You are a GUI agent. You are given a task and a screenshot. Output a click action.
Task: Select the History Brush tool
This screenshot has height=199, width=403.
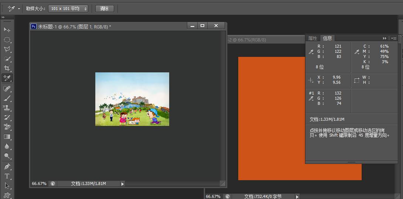pyautogui.click(x=7, y=117)
